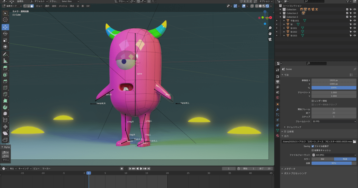Select the Rotate tool

[x=5, y=33]
